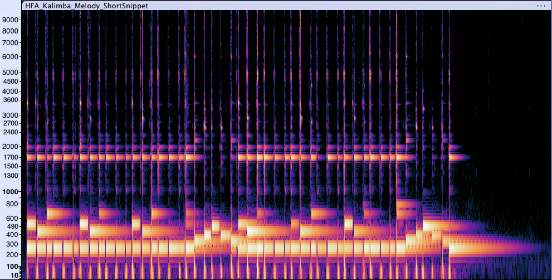Click the 9000 Hz frequency ruler label
Viewport: 552px width, 280px height.
click(x=10, y=20)
